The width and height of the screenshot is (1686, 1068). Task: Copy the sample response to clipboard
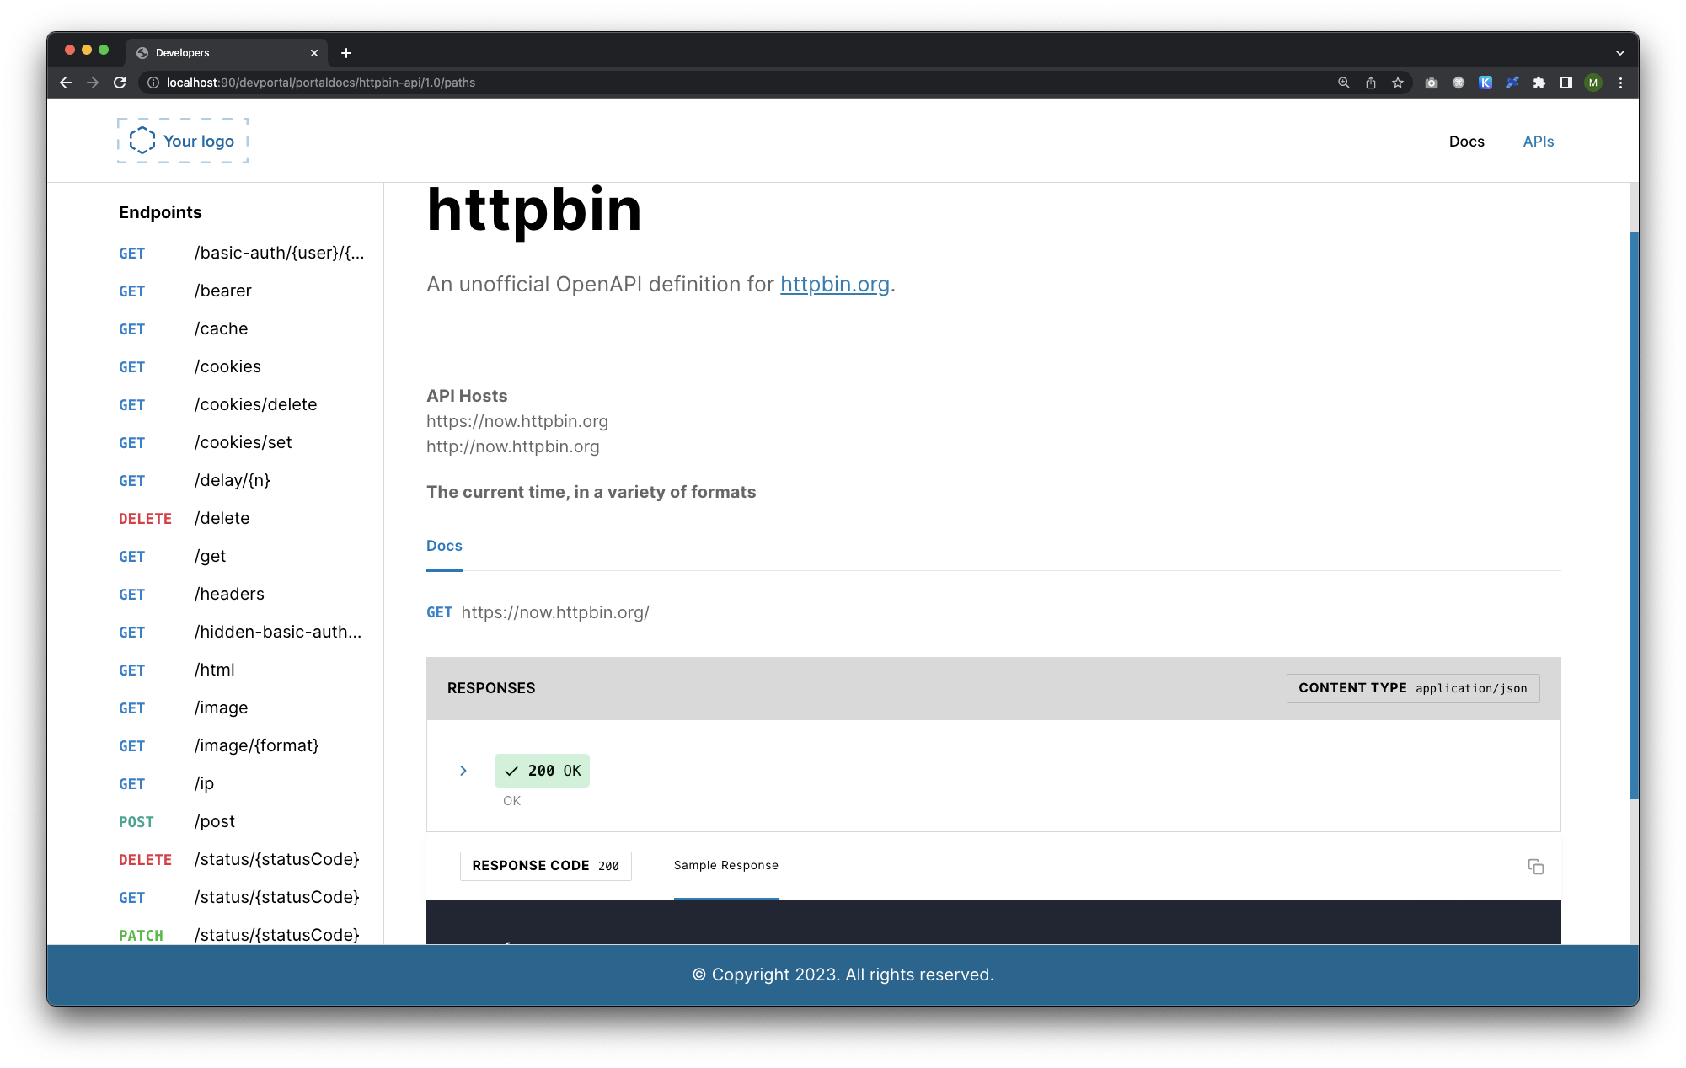1535,867
